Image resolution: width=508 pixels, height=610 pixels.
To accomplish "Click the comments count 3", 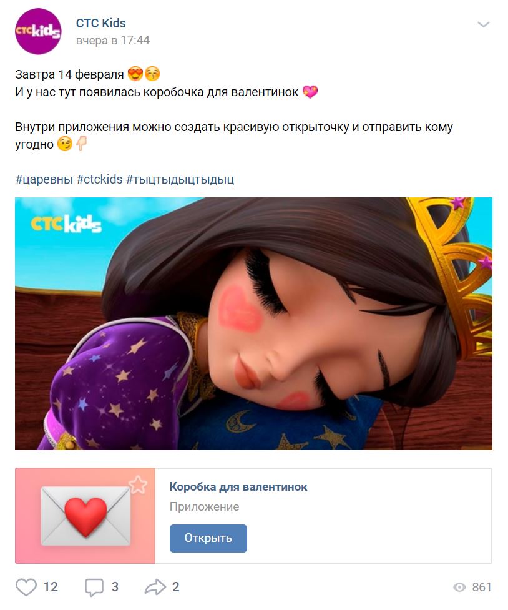I will pos(115,587).
